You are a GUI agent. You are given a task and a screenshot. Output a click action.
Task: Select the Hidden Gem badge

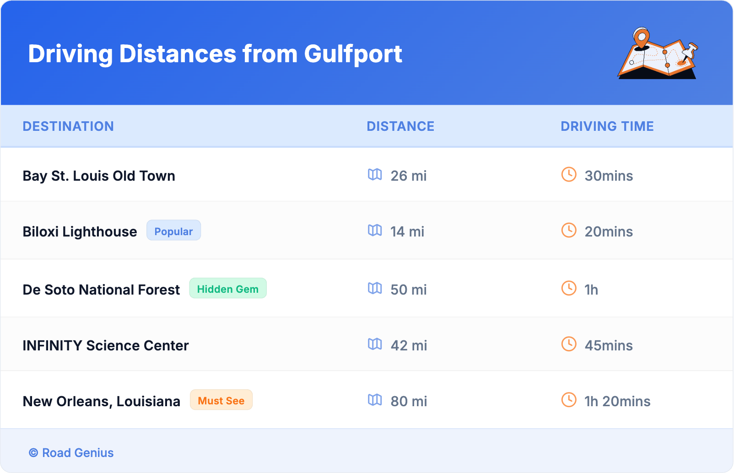coord(228,289)
